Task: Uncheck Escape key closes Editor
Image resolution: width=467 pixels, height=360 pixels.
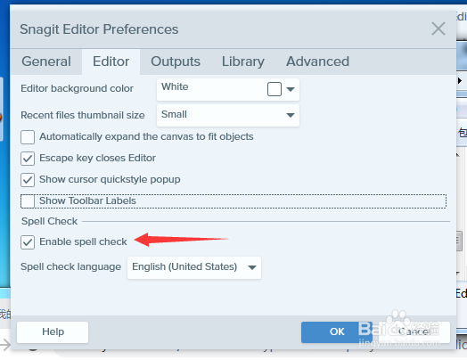Action: point(28,159)
